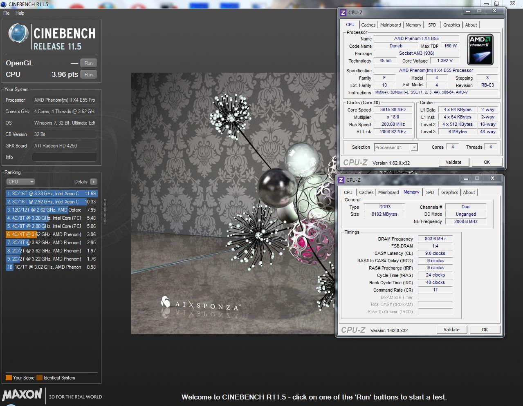Grab the panel splitter handle beside ranking
This screenshot has width=523, height=406.
(105, 212)
